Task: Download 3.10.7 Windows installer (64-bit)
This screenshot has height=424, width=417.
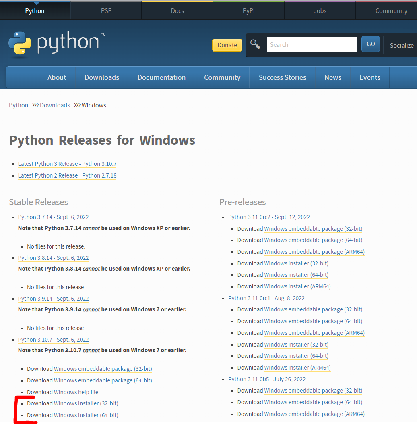Action: pos(86,415)
